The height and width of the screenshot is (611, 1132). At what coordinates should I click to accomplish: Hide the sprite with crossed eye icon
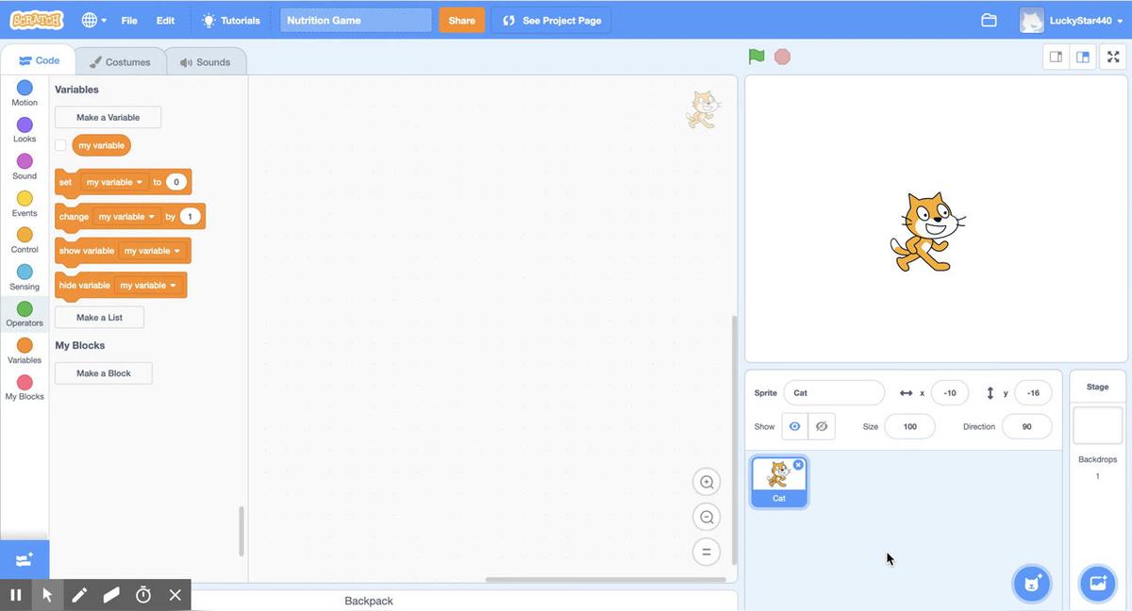tap(822, 426)
